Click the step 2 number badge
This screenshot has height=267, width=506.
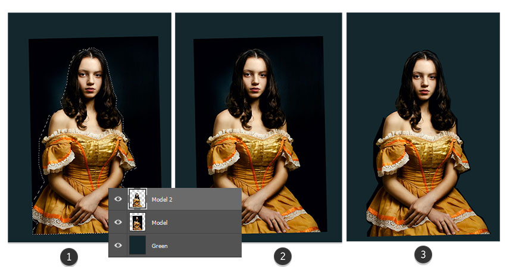point(283,257)
